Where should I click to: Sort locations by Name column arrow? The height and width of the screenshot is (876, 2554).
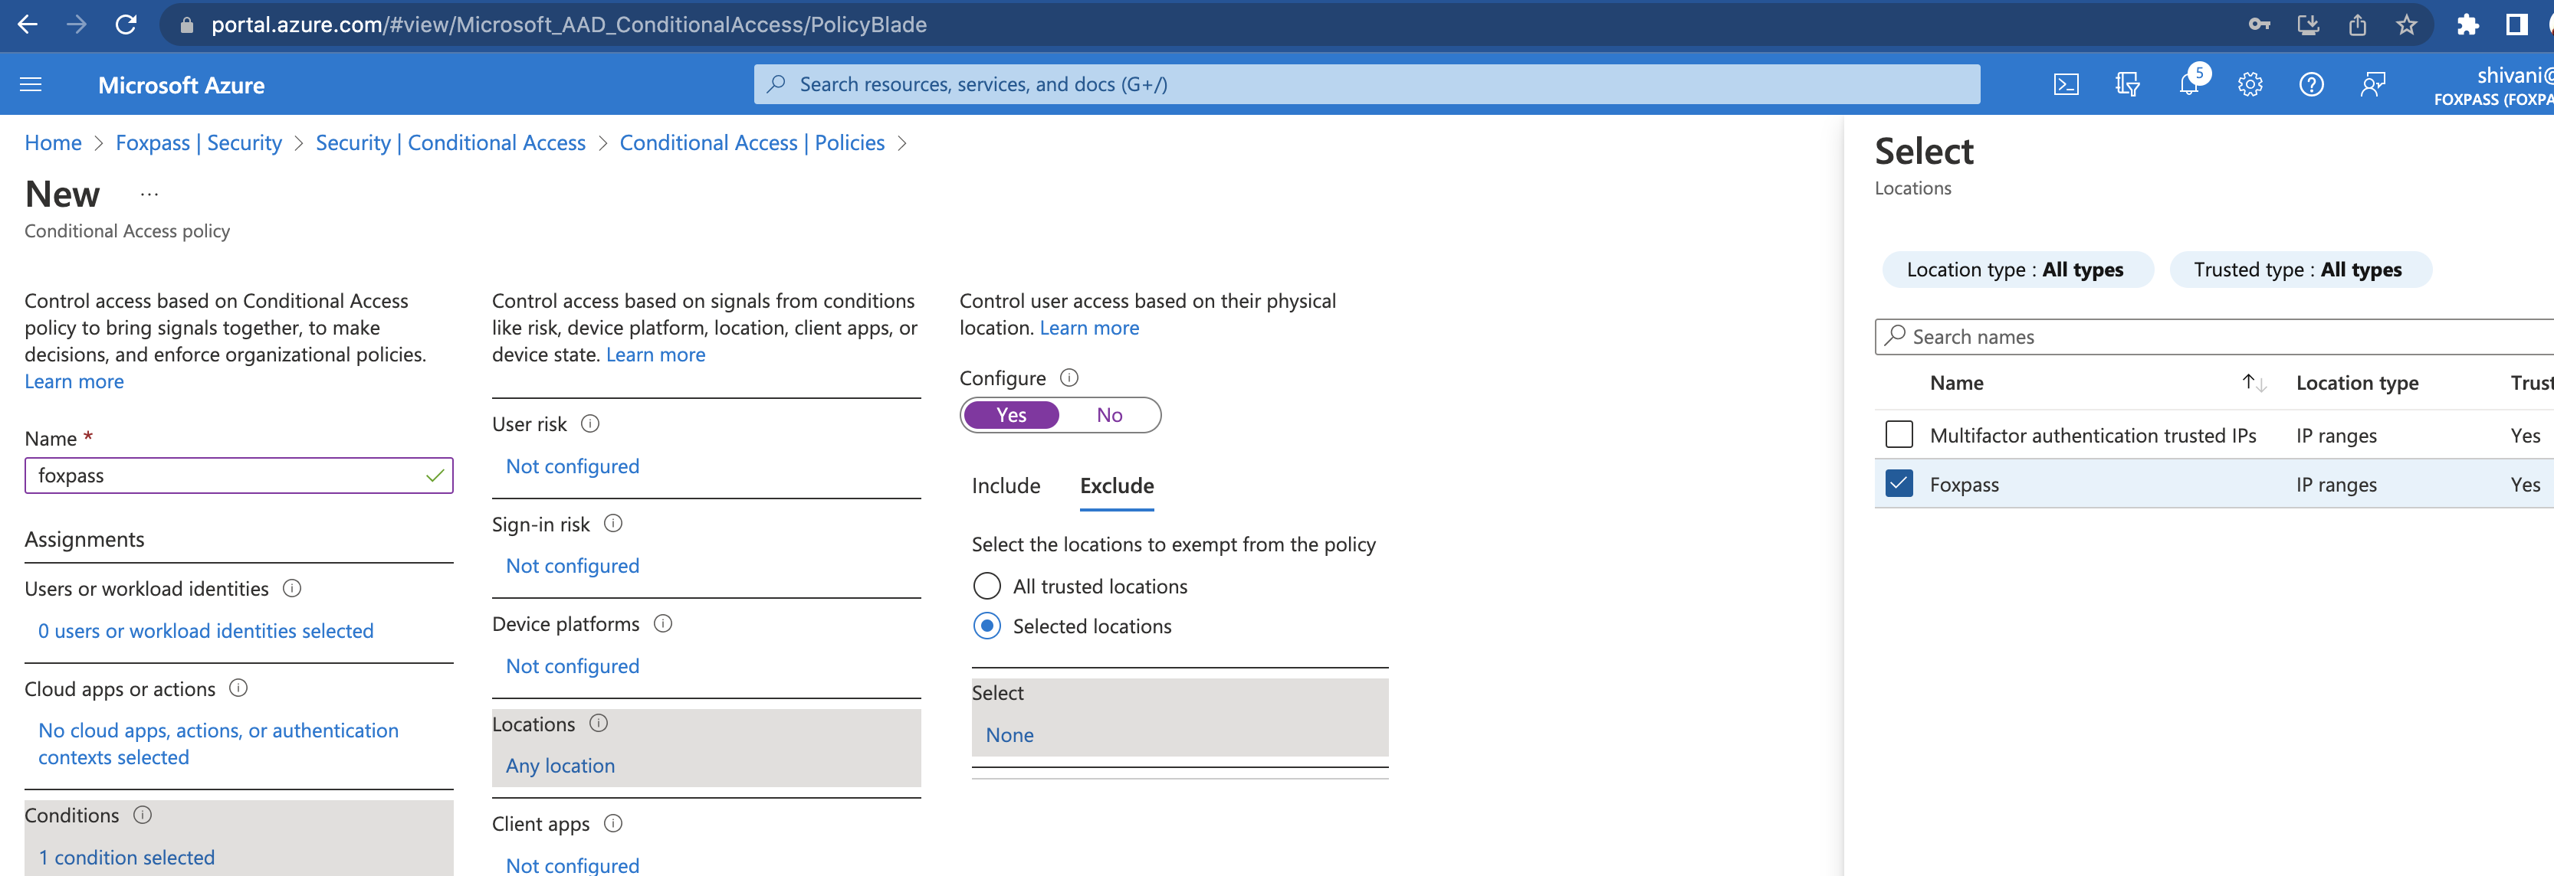pyautogui.click(x=2253, y=383)
